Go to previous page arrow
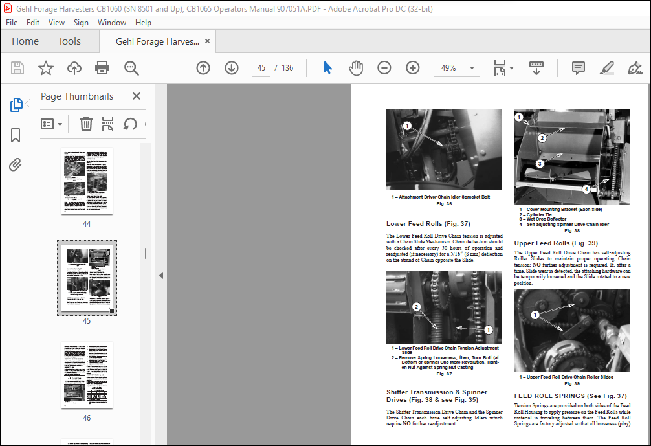This screenshot has width=651, height=446. (x=203, y=68)
